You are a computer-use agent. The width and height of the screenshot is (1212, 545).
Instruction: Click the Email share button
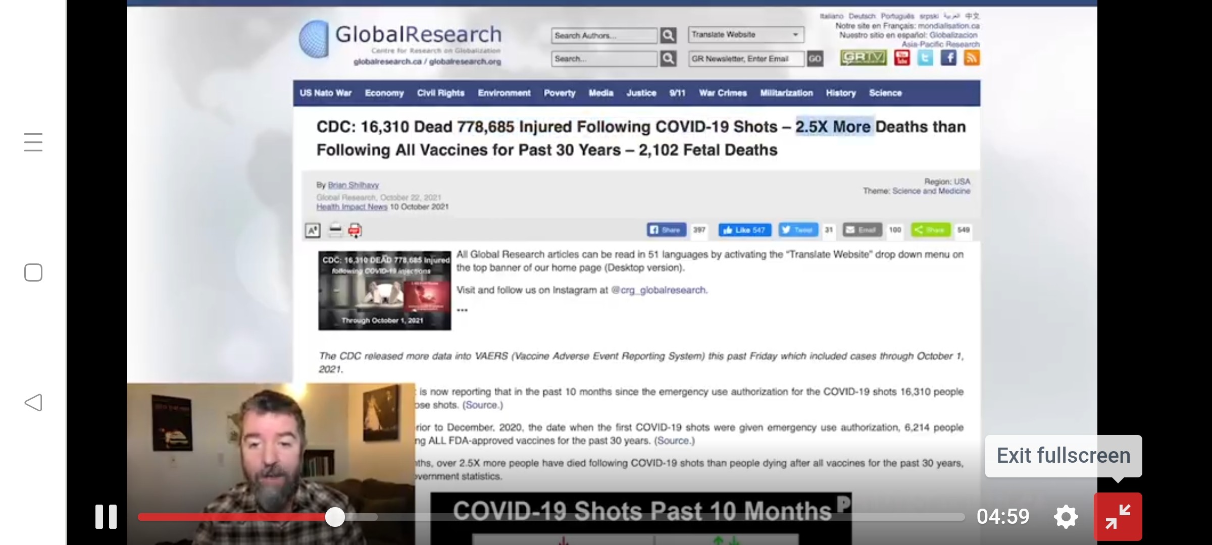click(x=862, y=230)
